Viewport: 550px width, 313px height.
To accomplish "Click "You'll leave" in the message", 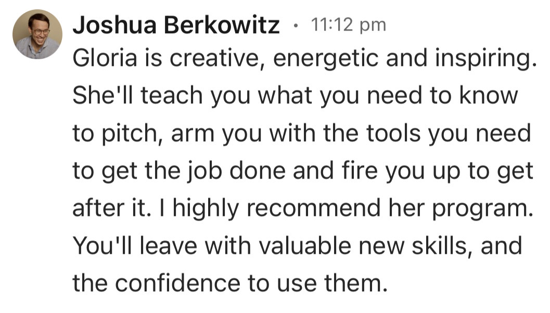I will 136,244.
